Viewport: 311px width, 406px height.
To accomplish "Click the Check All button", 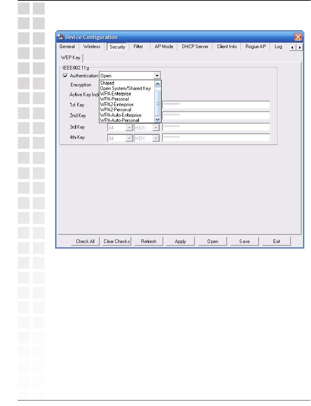I will [85, 241].
